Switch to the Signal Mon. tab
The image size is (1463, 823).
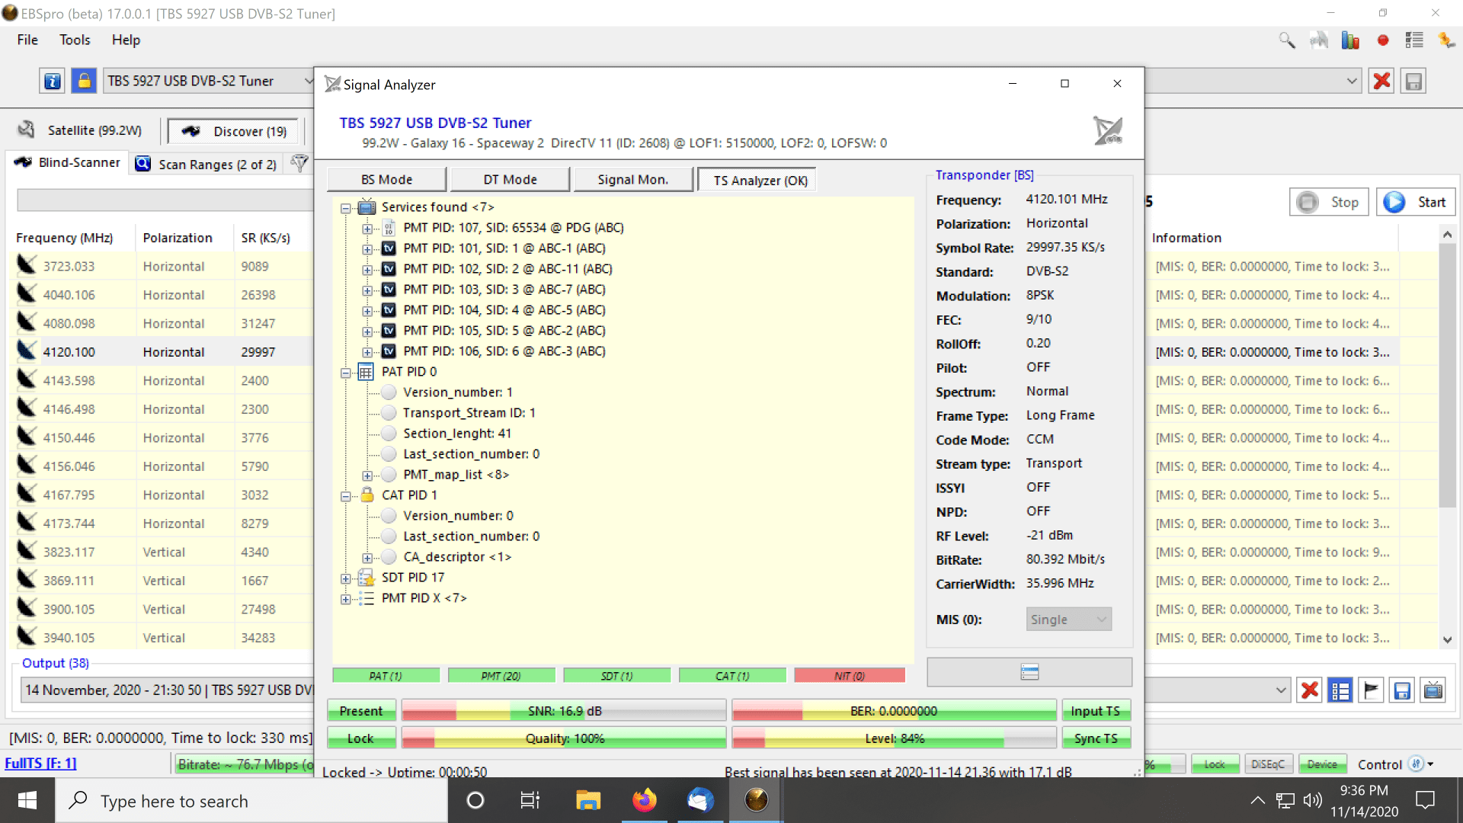632,180
